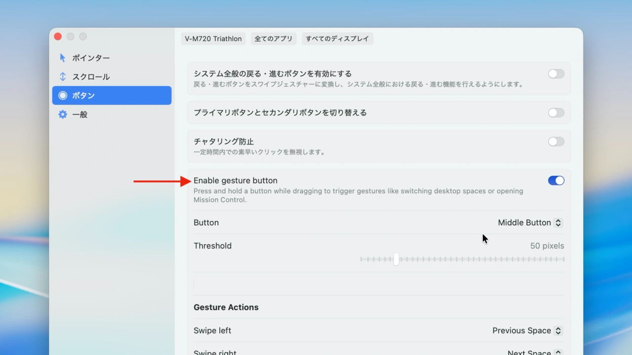The width and height of the screenshot is (632, 355).
Task: Click the Threshold slider handle
Action: (396, 259)
